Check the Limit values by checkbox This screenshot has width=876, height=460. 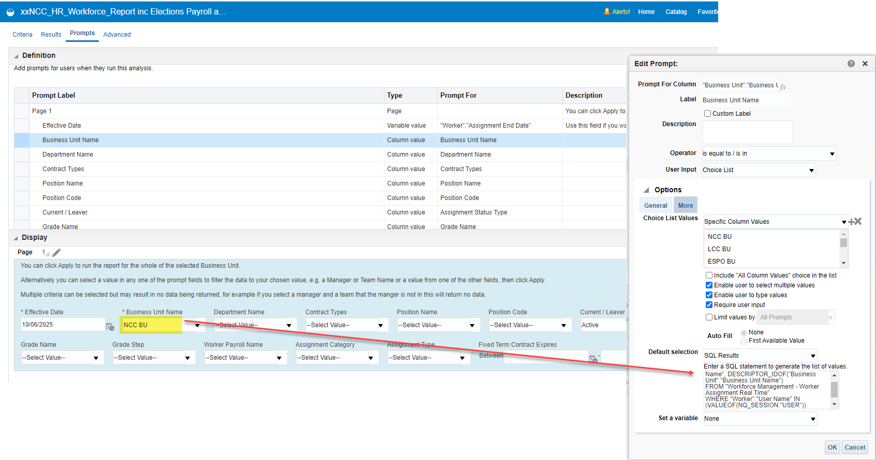(x=709, y=317)
